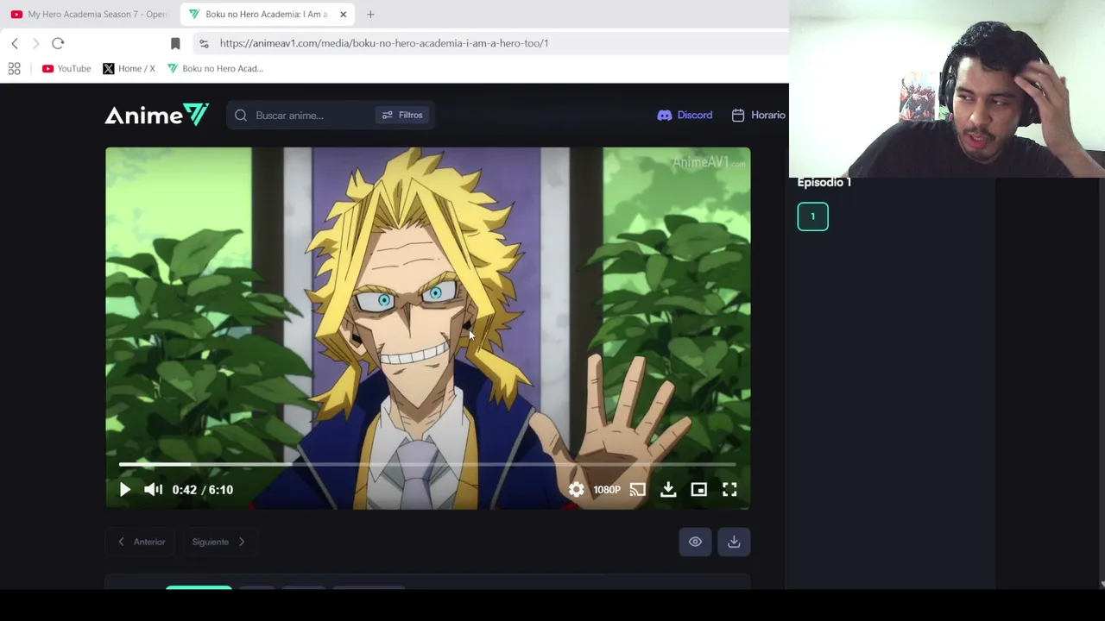This screenshot has height=621, width=1105.
Task: Click the Episodio 1 heading
Action: (x=824, y=182)
